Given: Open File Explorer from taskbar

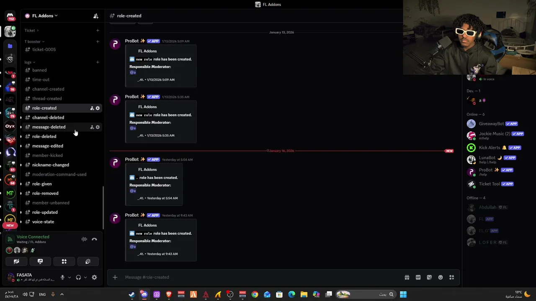Looking at the screenshot, I should (x=304, y=294).
